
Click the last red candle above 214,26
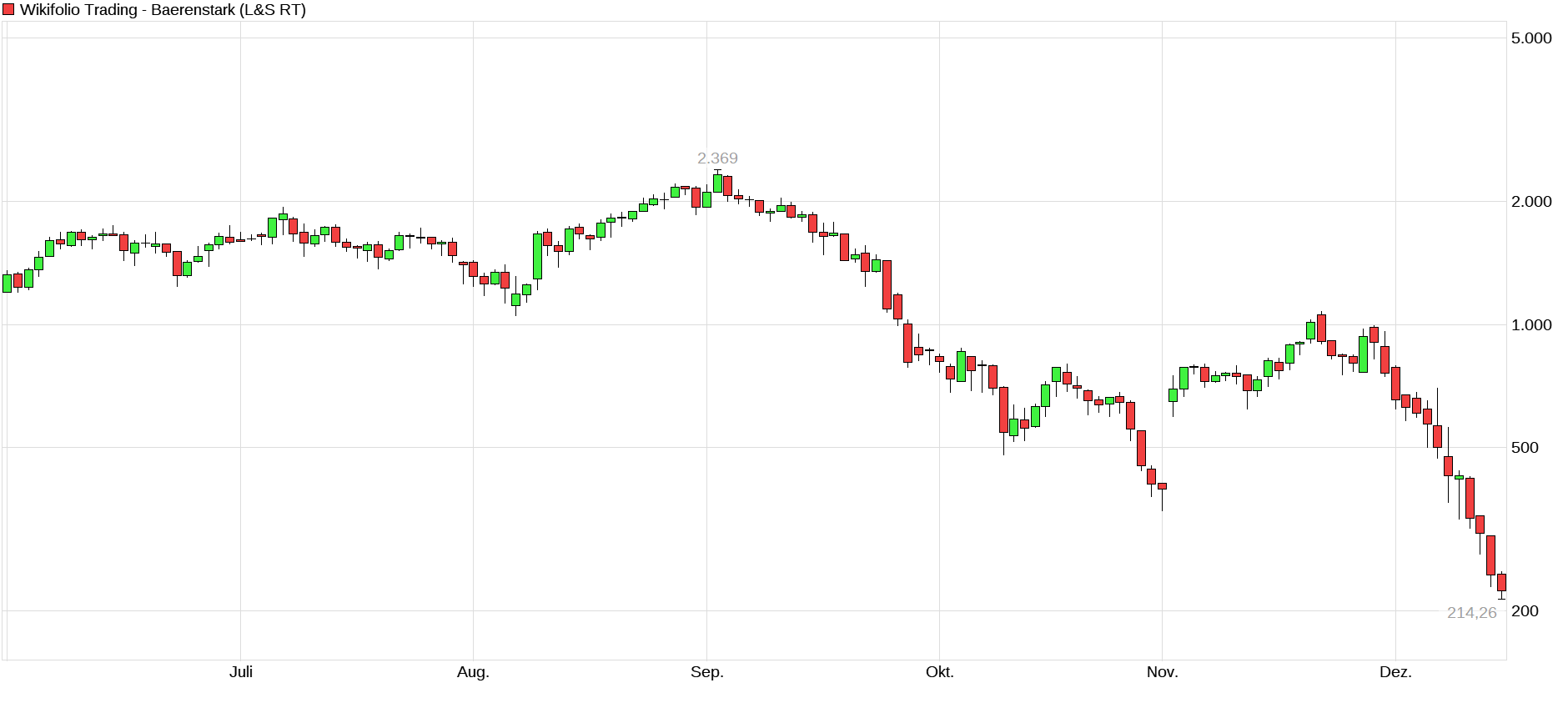point(1501,582)
